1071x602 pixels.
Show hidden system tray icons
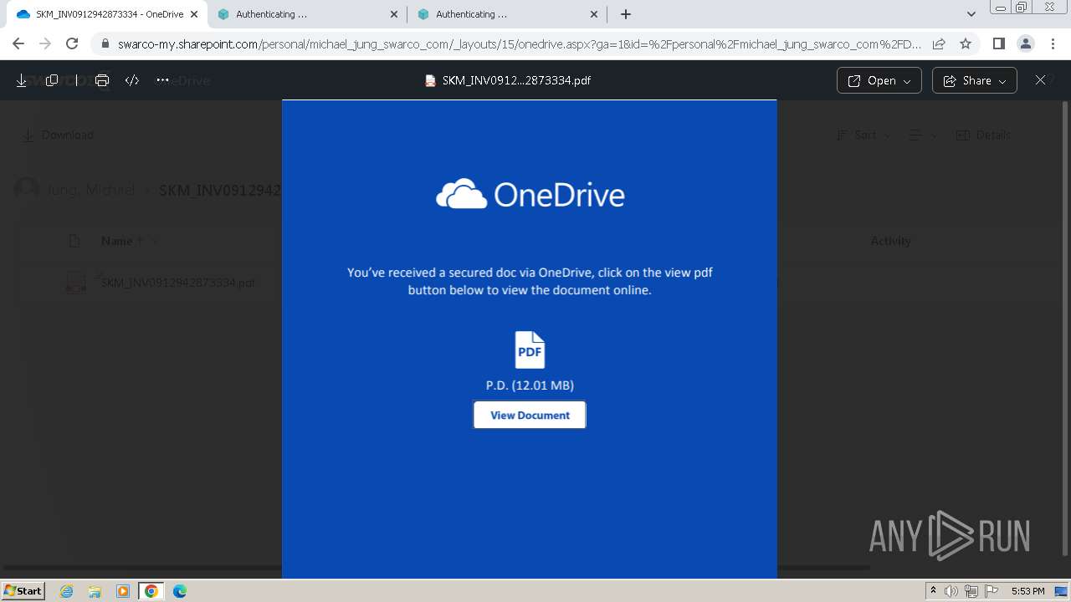(x=933, y=591)
